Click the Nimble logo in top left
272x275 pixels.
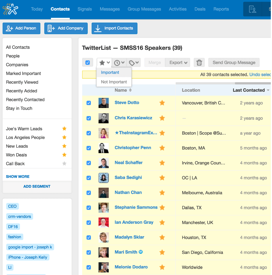(10, 9)
